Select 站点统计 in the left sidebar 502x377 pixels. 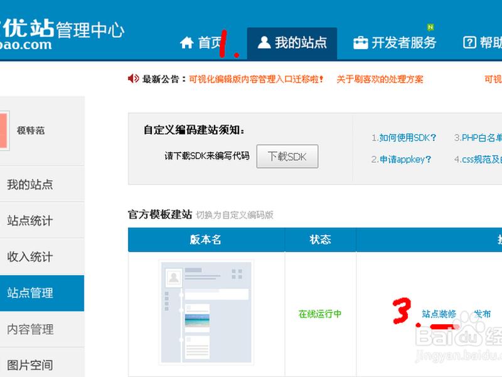pyautogui.click(x=42, y=221)
